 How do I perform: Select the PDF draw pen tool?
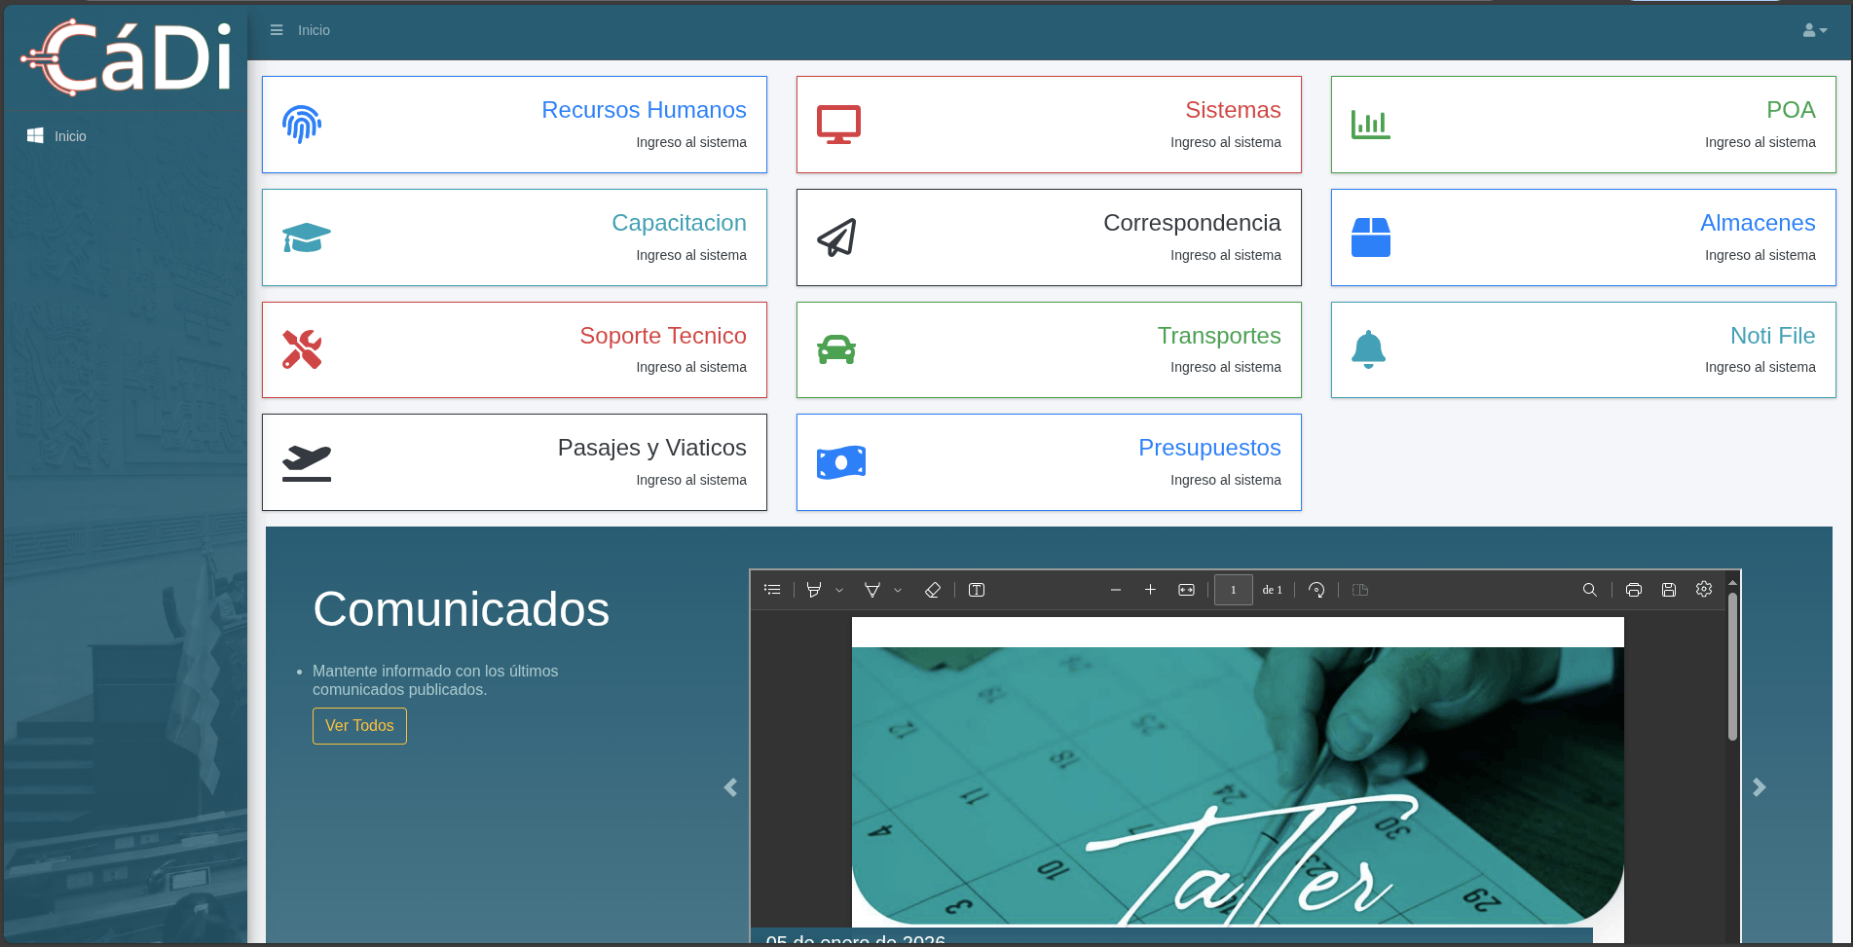pyautogui.click(x=872, y=590)
